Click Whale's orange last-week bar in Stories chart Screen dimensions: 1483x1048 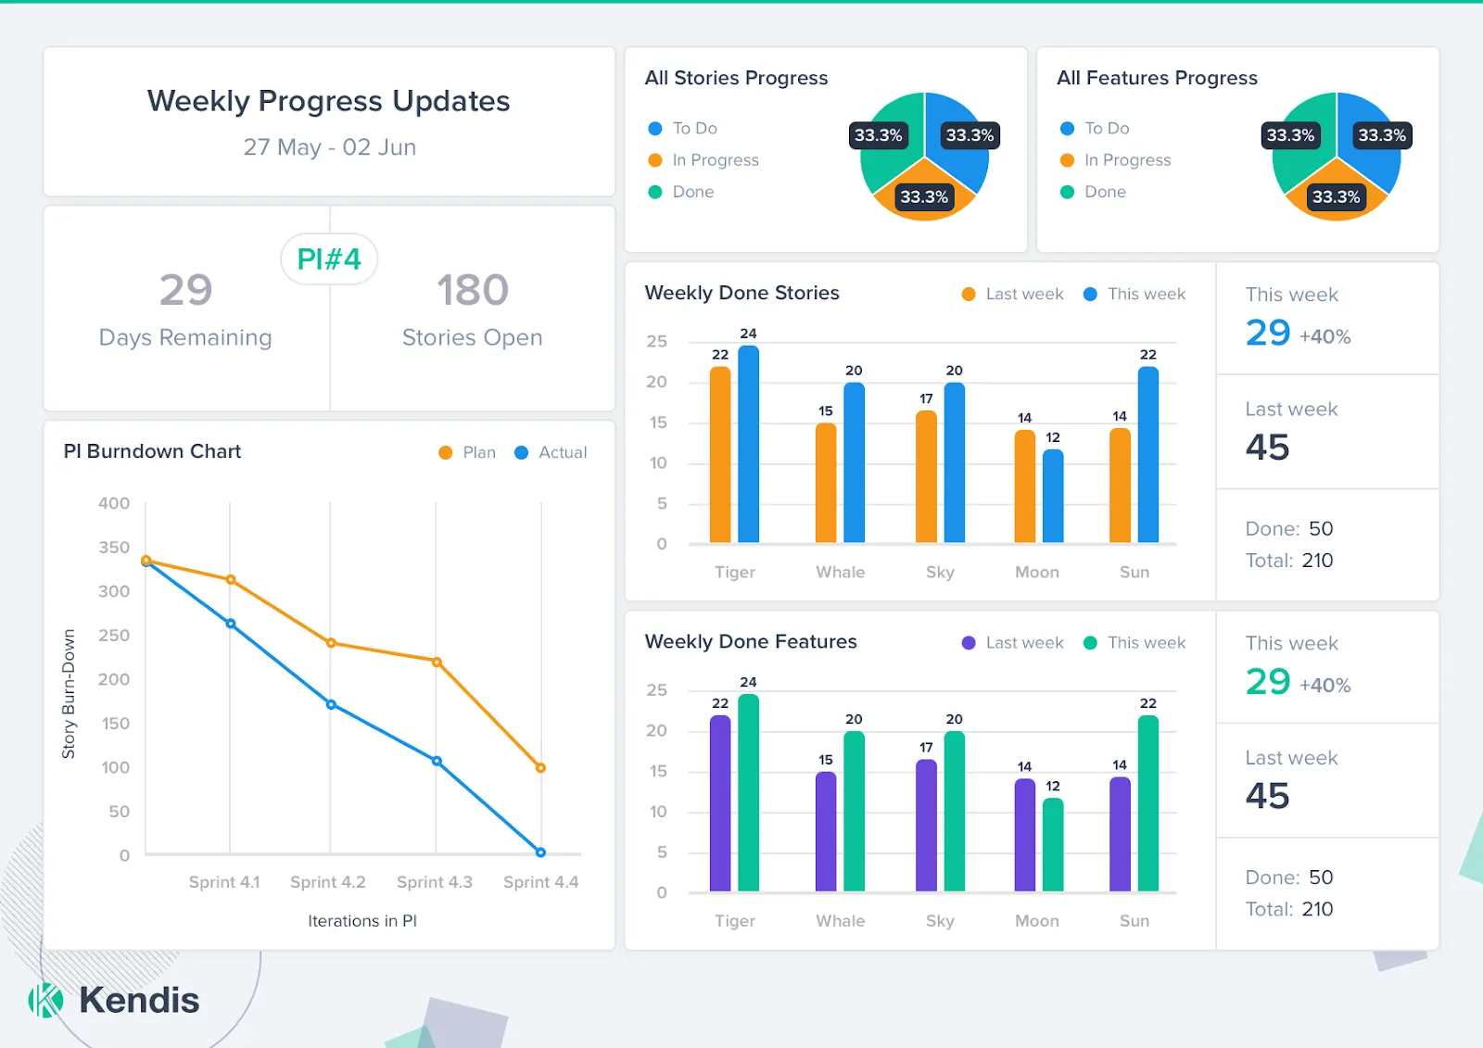pos(826,483)
